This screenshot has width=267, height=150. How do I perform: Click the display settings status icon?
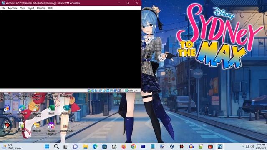click(x=111, y=91)
